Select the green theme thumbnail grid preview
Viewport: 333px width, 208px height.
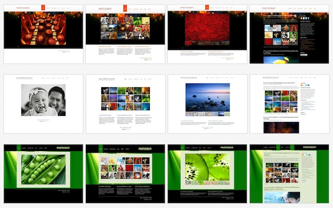pyautogui.click(x=125, y=174)
